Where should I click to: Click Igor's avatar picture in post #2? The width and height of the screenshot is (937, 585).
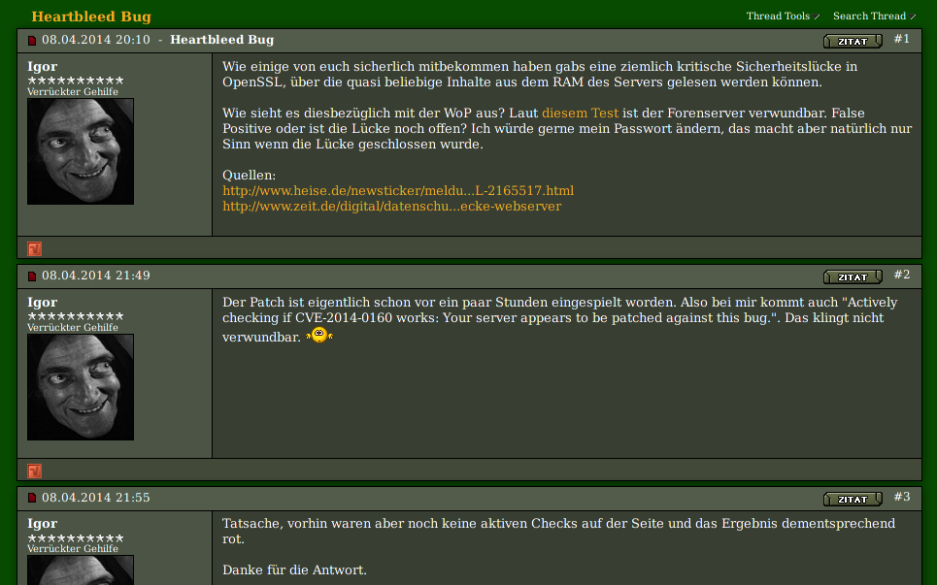click(81, 387)
